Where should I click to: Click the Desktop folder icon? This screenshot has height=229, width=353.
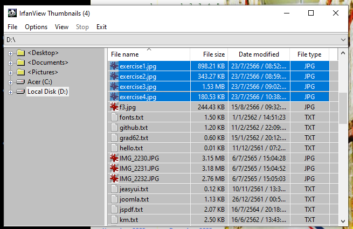pos(20,53)
